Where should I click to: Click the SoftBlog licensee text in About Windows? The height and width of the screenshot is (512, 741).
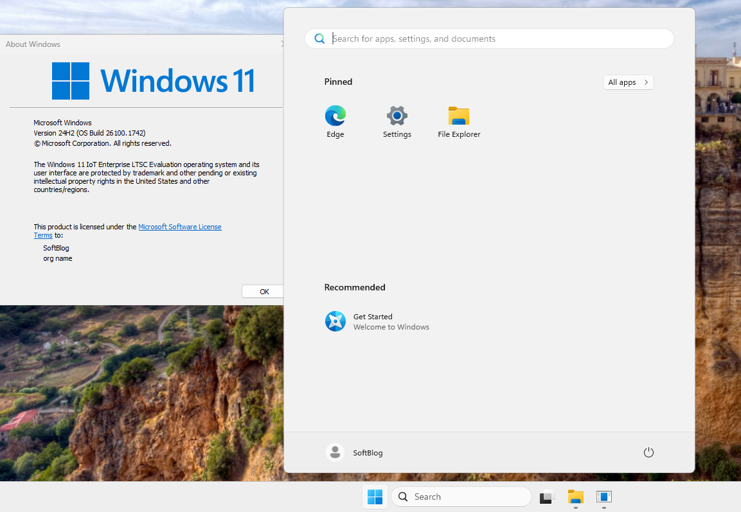pyautogui.click(x=56, y=248)
